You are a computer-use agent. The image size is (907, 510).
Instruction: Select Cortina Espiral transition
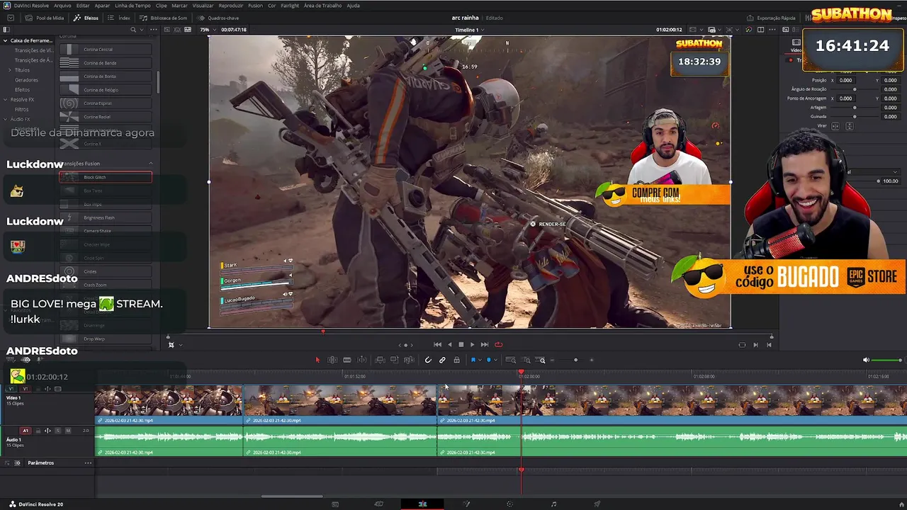pyautogui.click(x=106, y=103)
